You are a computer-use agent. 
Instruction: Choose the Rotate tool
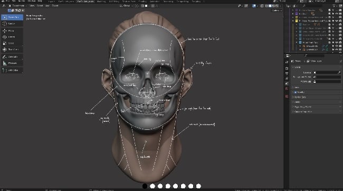click(x=12, y=37)
